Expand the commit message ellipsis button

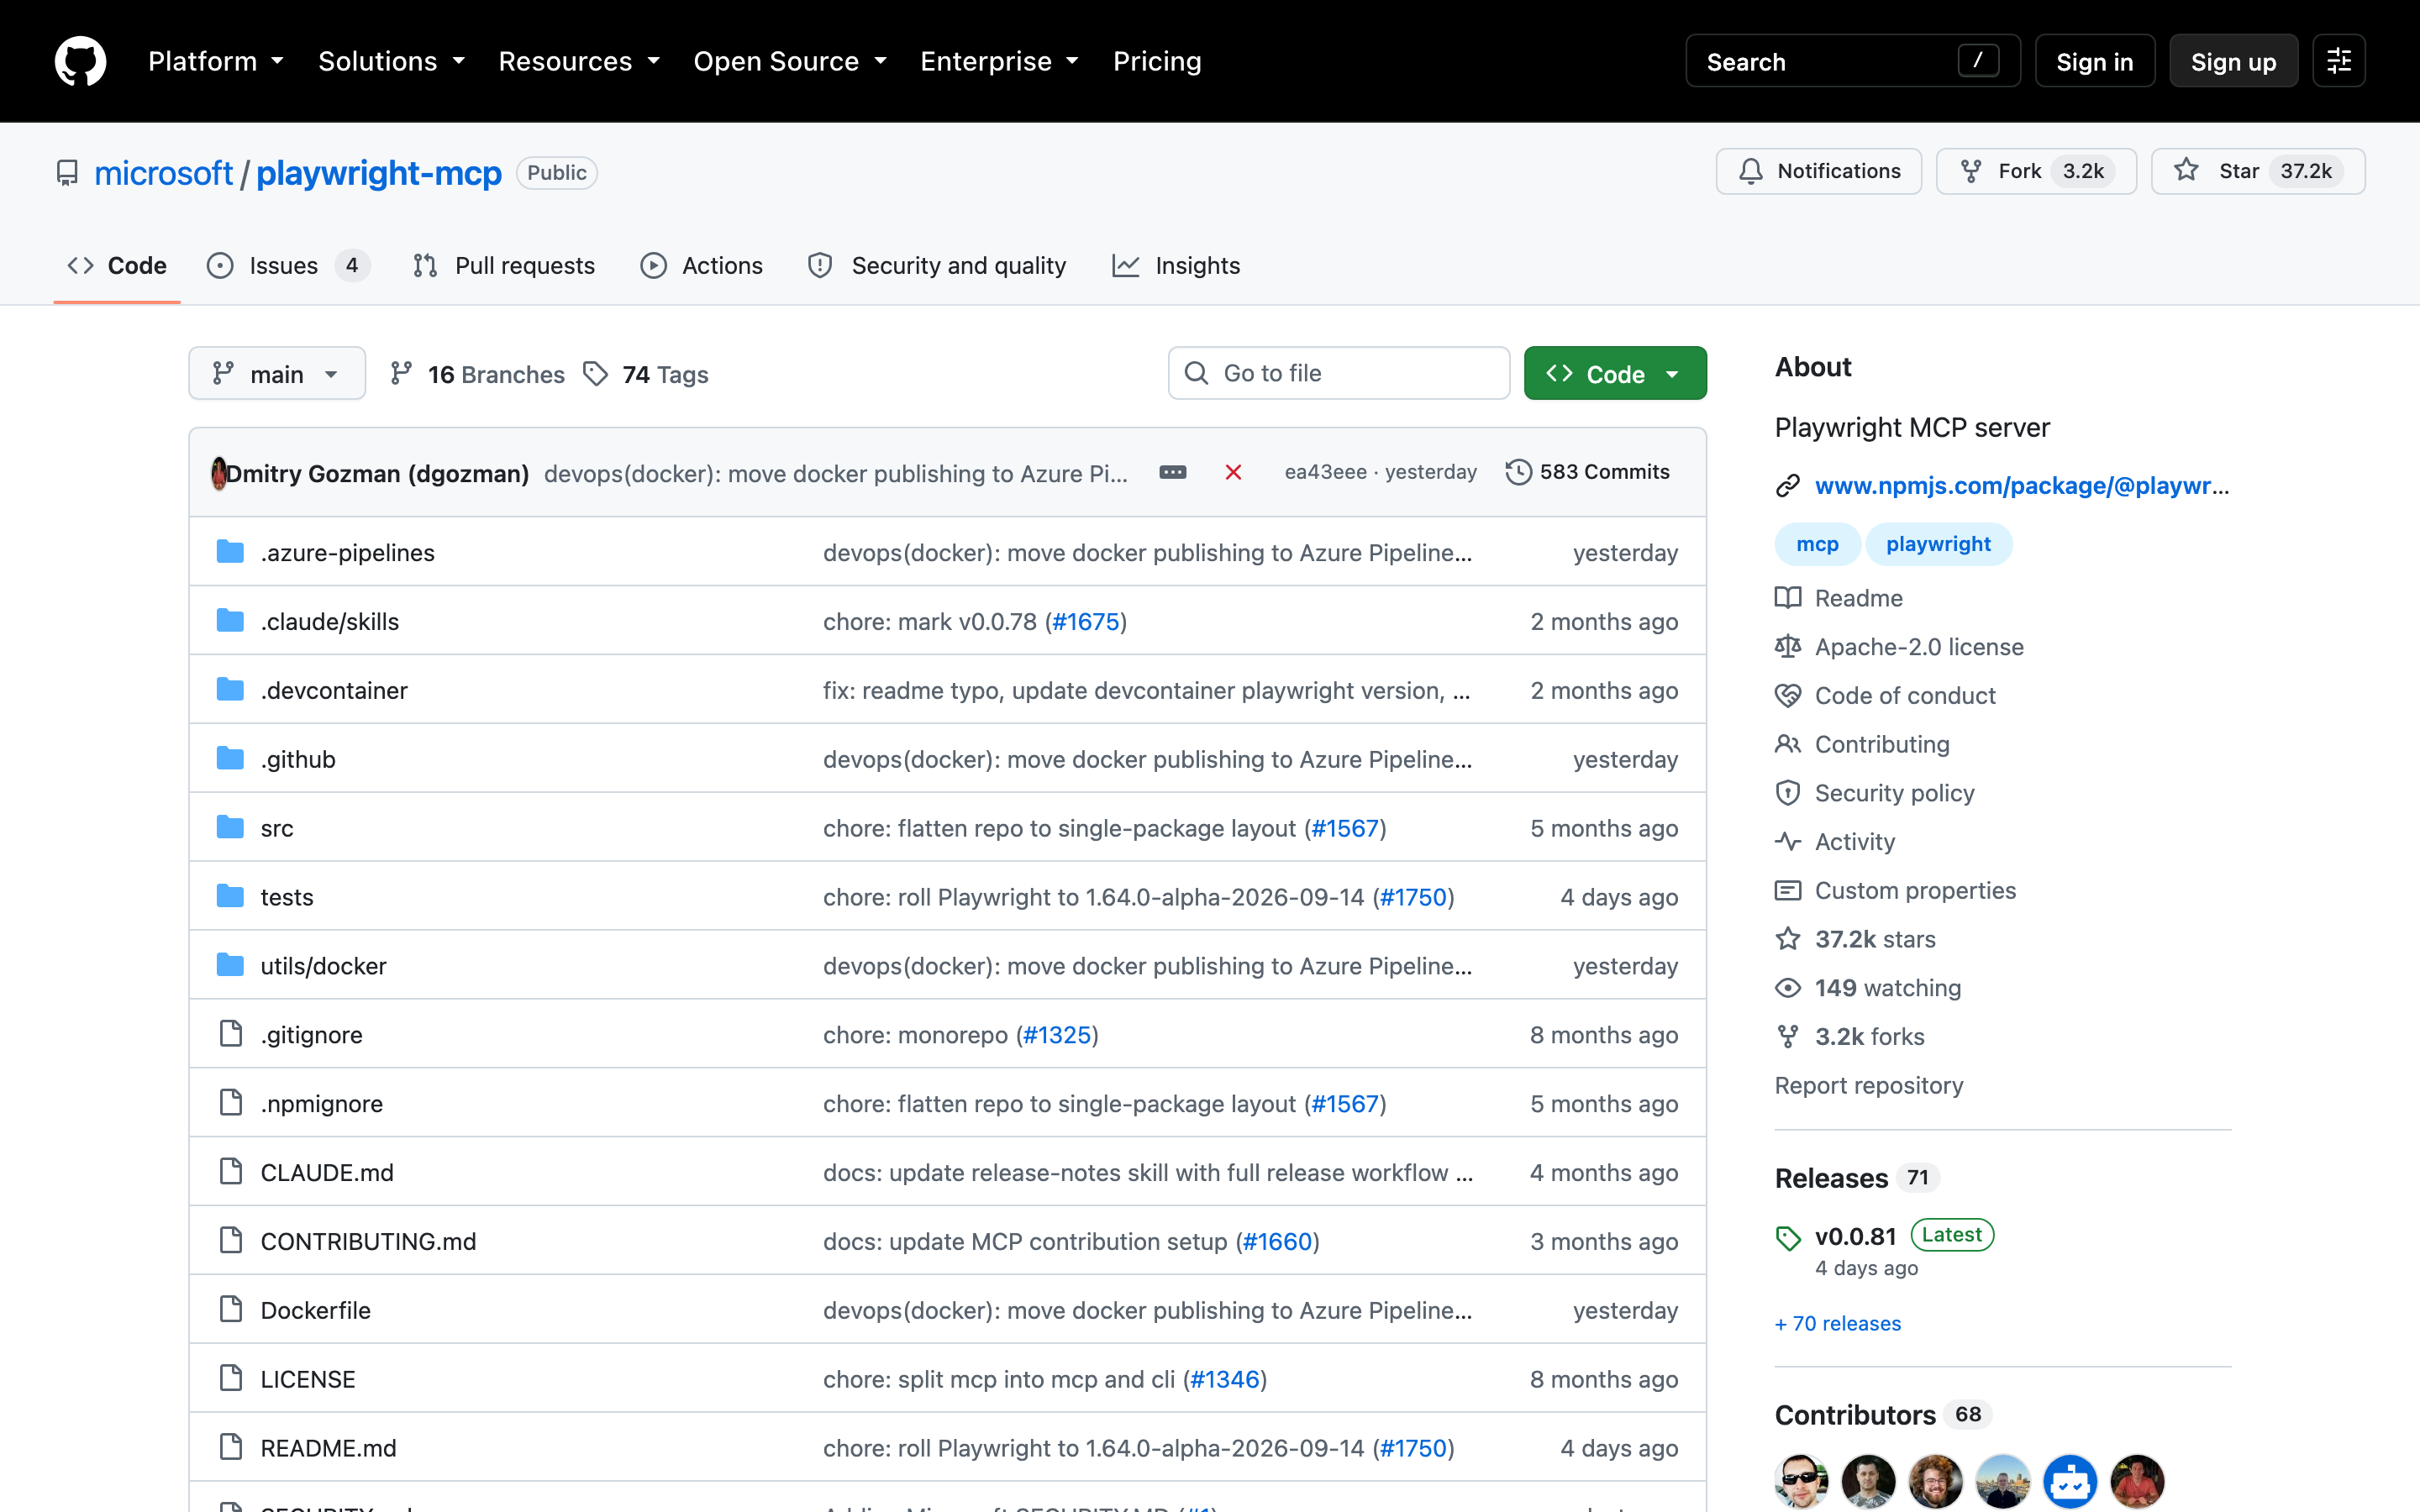[x=1172, y=472]
